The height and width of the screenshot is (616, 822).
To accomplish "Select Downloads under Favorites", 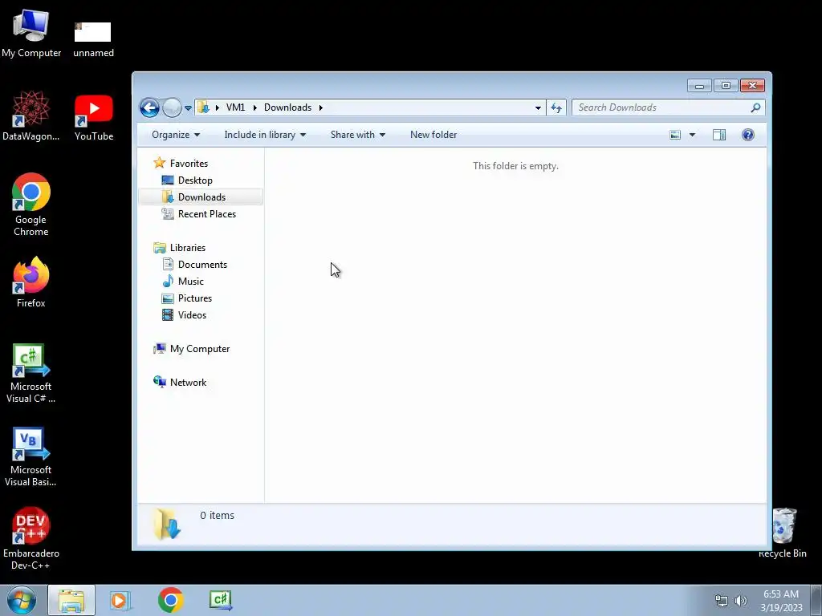I will (x=201, y=197).
